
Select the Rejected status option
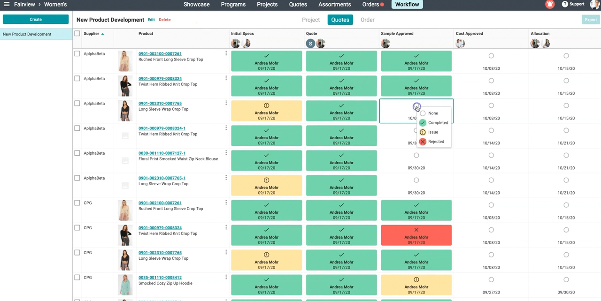tap(435, 142)
